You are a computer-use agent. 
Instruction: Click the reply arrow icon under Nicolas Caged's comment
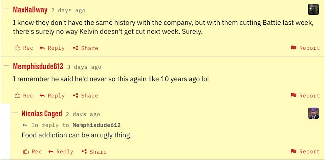51,152
